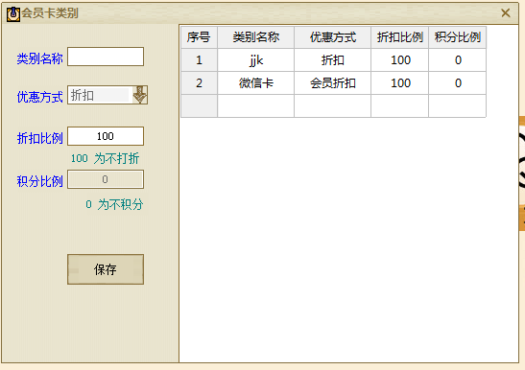The height and width of the screenshot is (370, 525).
Task: Select the 优惠方式 combo box showing 折扣
Action: (x=107, y=95)
